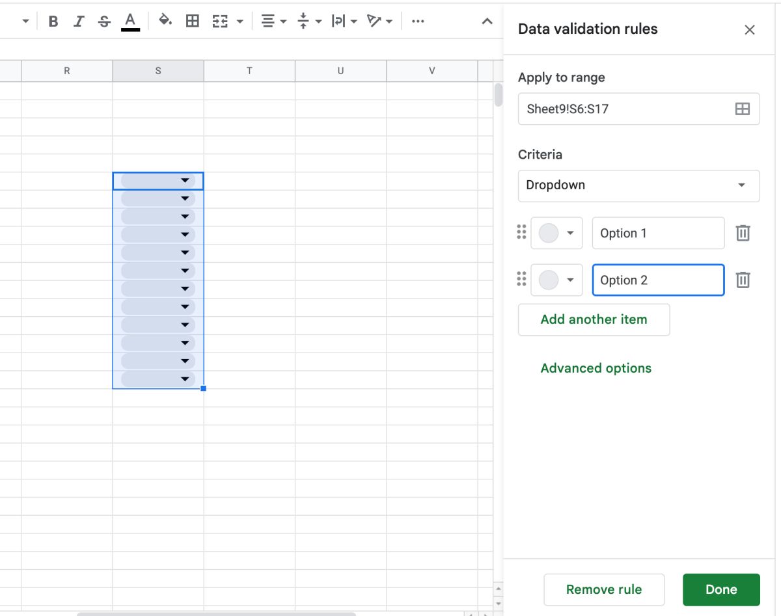Open the text rotation options
Screen dimensions: 781x616
[x=379, y=21]
